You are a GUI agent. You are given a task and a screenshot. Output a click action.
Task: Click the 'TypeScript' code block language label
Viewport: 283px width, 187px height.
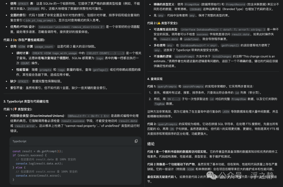[x=19, y=141]
